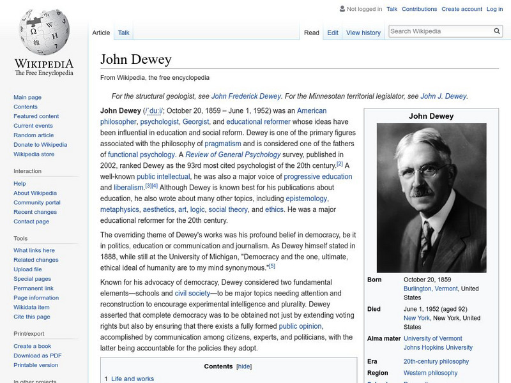This screenshot has width=511, height=383.
Task: Jump to Life and works section
Action: click(132, 379)
